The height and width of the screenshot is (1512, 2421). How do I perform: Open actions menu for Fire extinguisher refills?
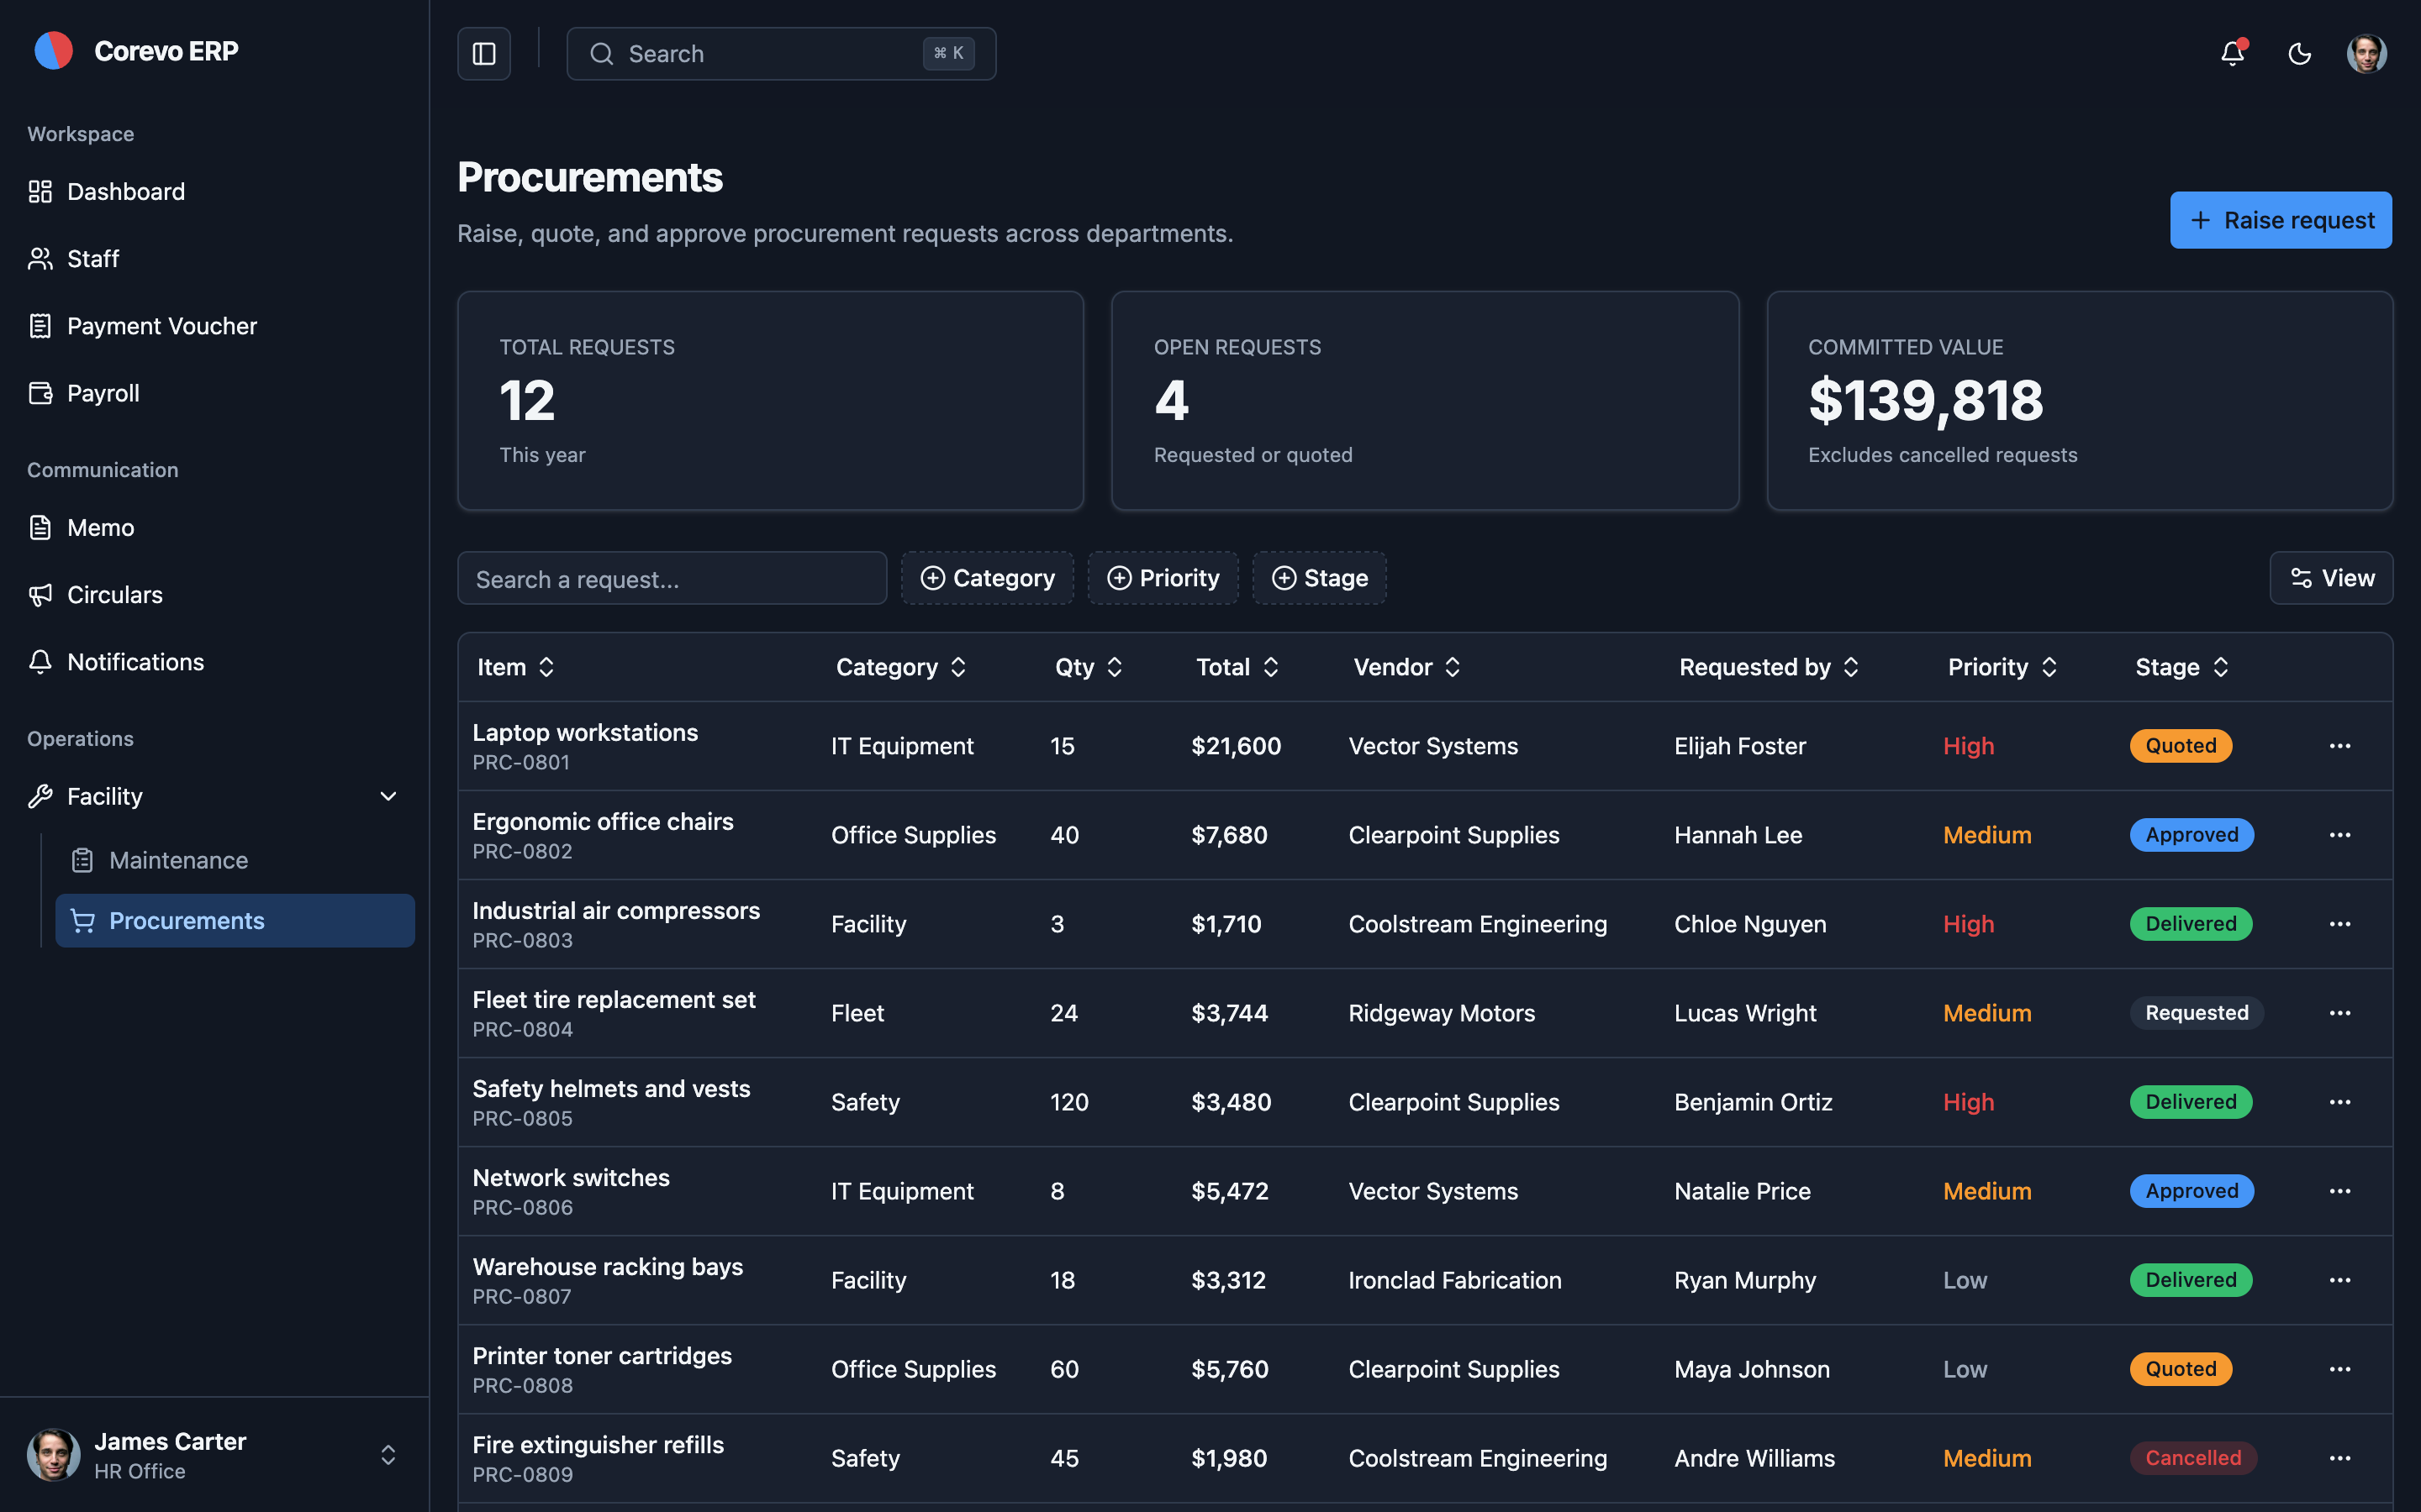pyautogui.click(x=2339, y=1458)
